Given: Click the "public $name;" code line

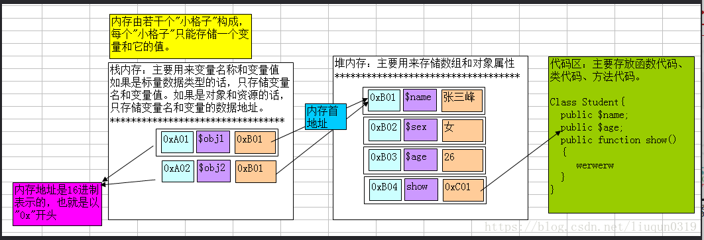Looking at the screenshot, I should point(595,115).
